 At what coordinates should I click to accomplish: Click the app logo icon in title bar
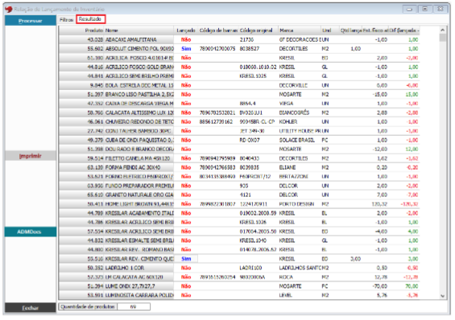8,9
